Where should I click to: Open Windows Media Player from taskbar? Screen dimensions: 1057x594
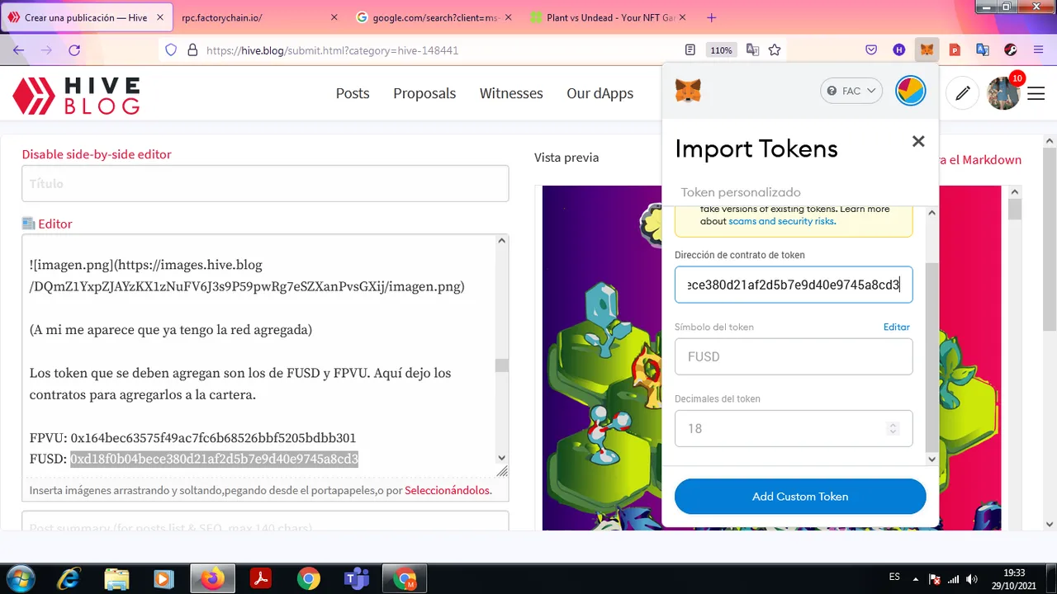coord(164,578)
